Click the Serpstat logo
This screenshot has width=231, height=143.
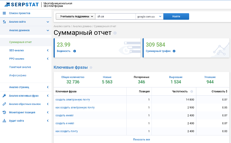pyautogui.click(x=21, y=5)
